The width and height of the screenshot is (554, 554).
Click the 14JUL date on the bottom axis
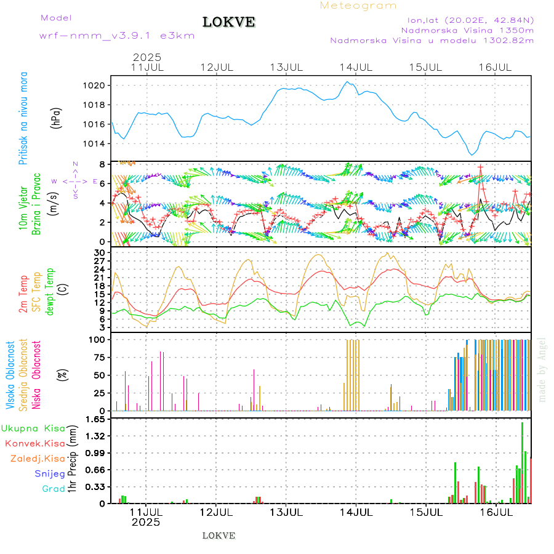point(356,512)
